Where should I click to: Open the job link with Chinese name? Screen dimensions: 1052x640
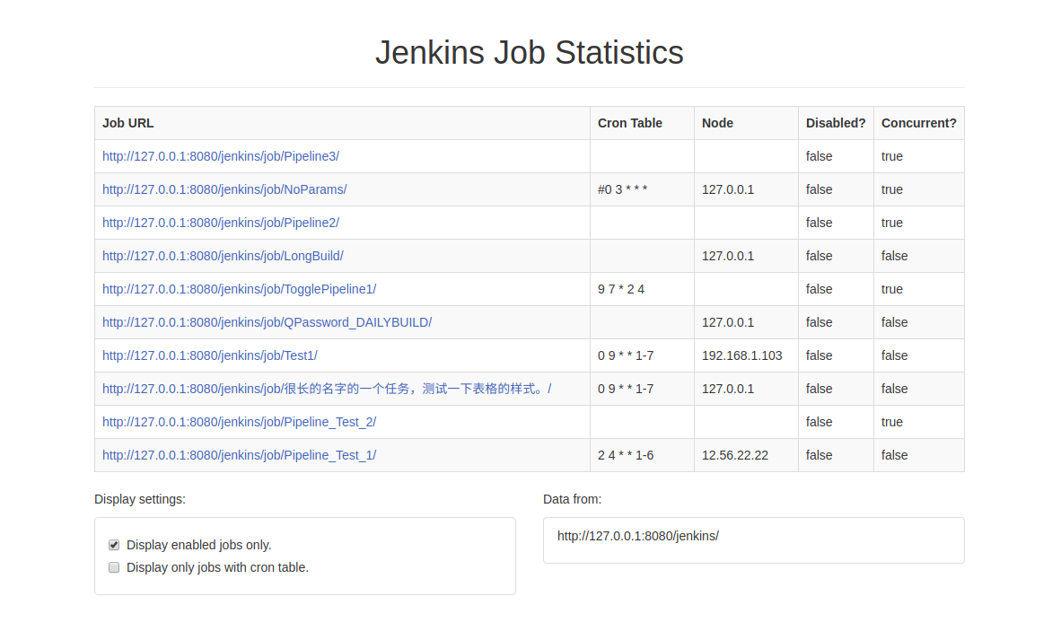(327, 389)
